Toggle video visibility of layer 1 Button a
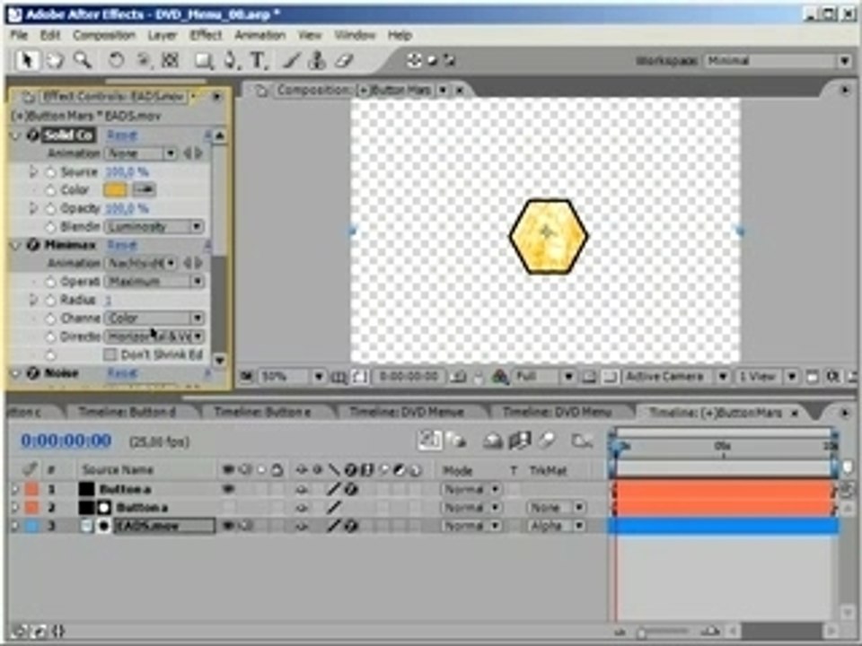This screenshot has height=646, width=862. click(228, 489)
